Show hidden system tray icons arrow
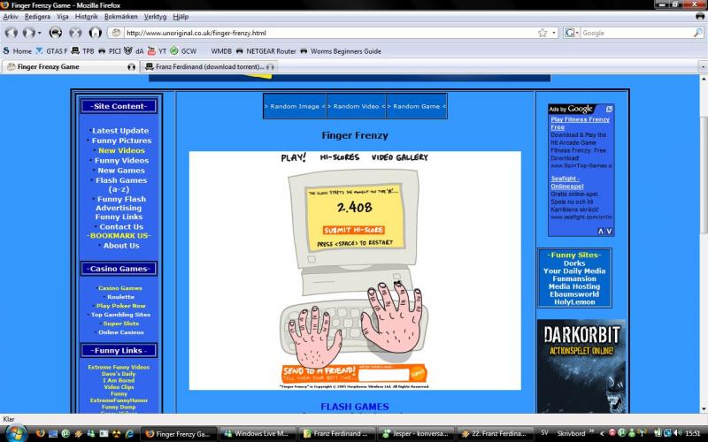 coord(602,433)
